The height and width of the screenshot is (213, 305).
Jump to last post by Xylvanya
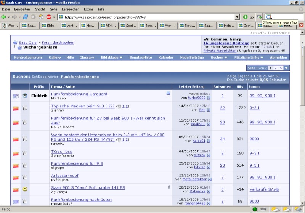coord(209,191)
